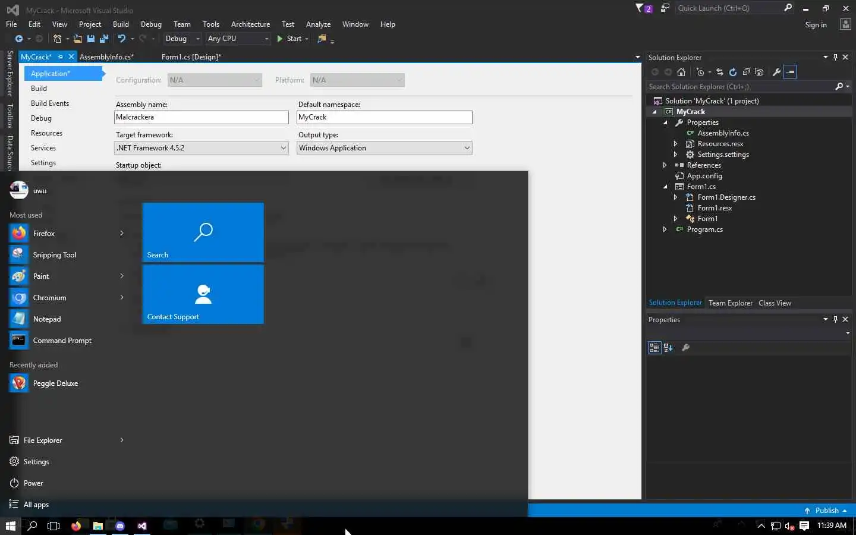Start debugging with the green Start button

click(x=289, y=39)
